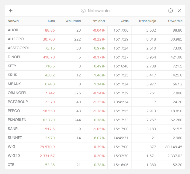Click PKNORLEN transactions 7 267
The height and width of the screenshot is (174, 190).
click(x=151, y=120)
